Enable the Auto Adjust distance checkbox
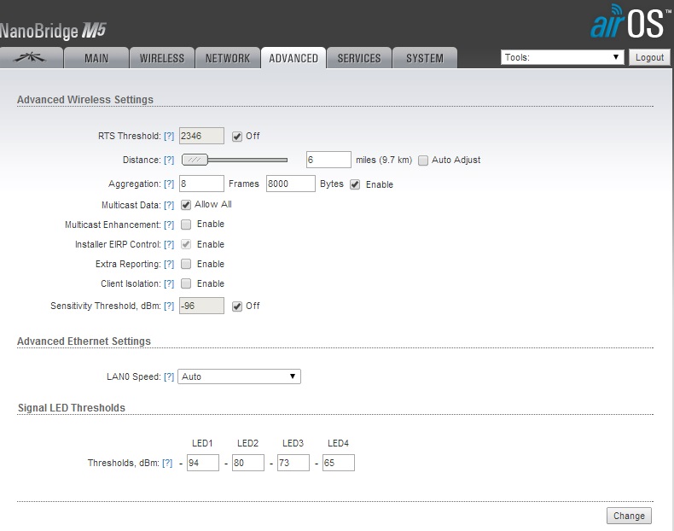Image resolution: width=674 pixels, height=531 pixels. 423,160
